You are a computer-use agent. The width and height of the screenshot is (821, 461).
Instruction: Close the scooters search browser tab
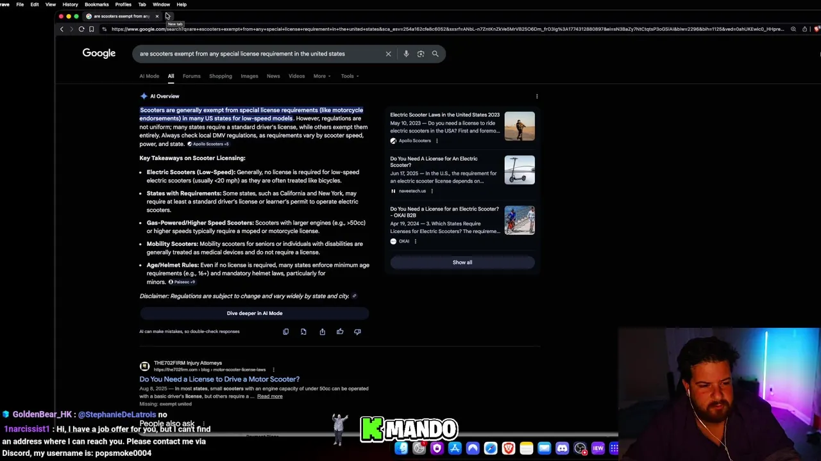pos(157,16)
